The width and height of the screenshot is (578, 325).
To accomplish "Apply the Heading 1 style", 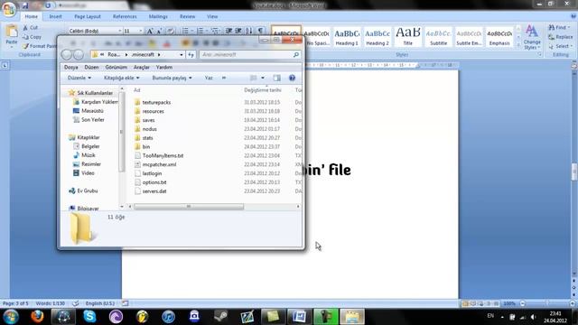I will (x=347, y=36).
